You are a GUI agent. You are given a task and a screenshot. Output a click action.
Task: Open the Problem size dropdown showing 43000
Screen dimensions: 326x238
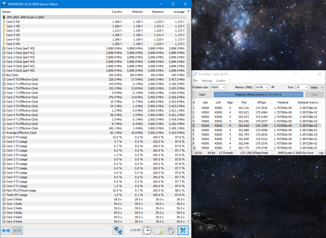point(218,88)
